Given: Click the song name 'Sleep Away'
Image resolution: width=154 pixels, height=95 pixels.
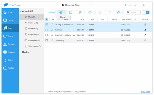Looking at the screenshot, I should [x=60, y=40].
